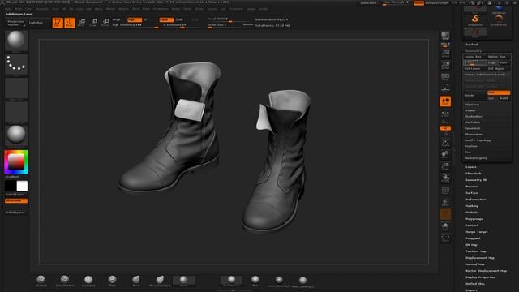Click inside the color picker square
This screenshot has height=292, width=519.
16,162
